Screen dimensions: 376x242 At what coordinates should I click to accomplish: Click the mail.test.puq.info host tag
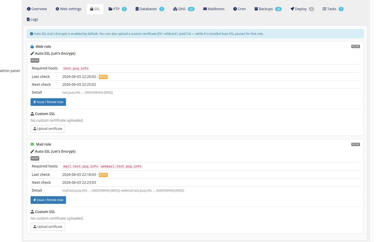pos(81,166)
